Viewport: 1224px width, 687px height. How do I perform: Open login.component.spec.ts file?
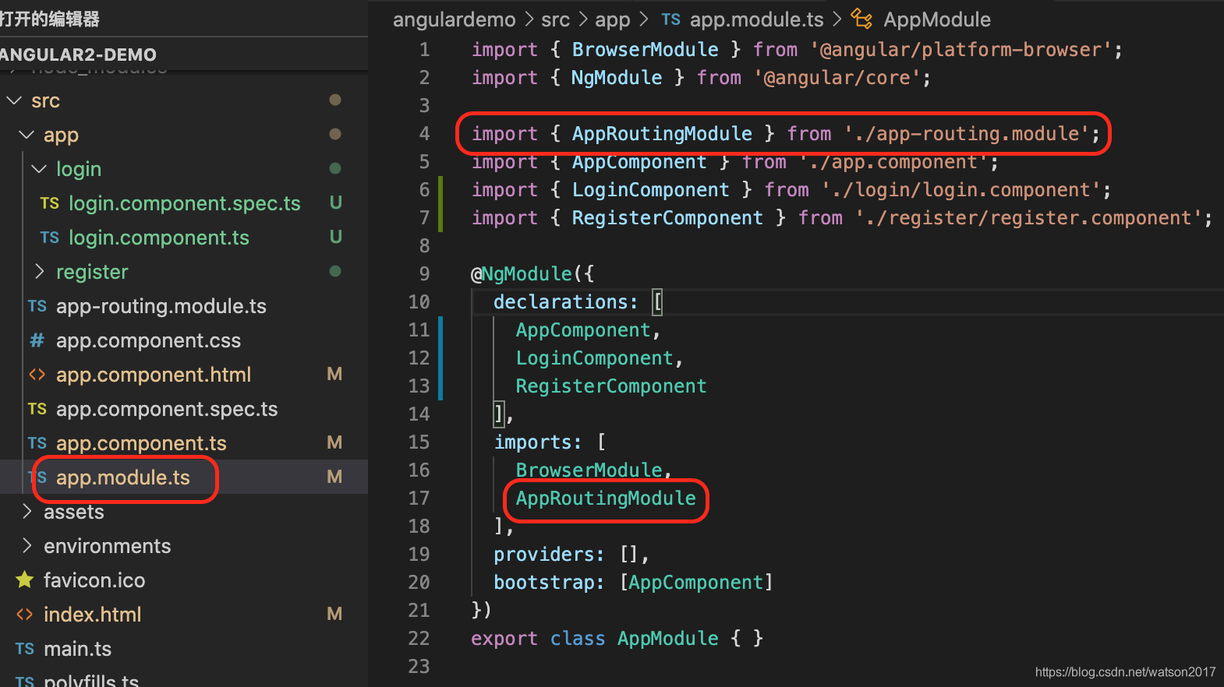(185, 203)
